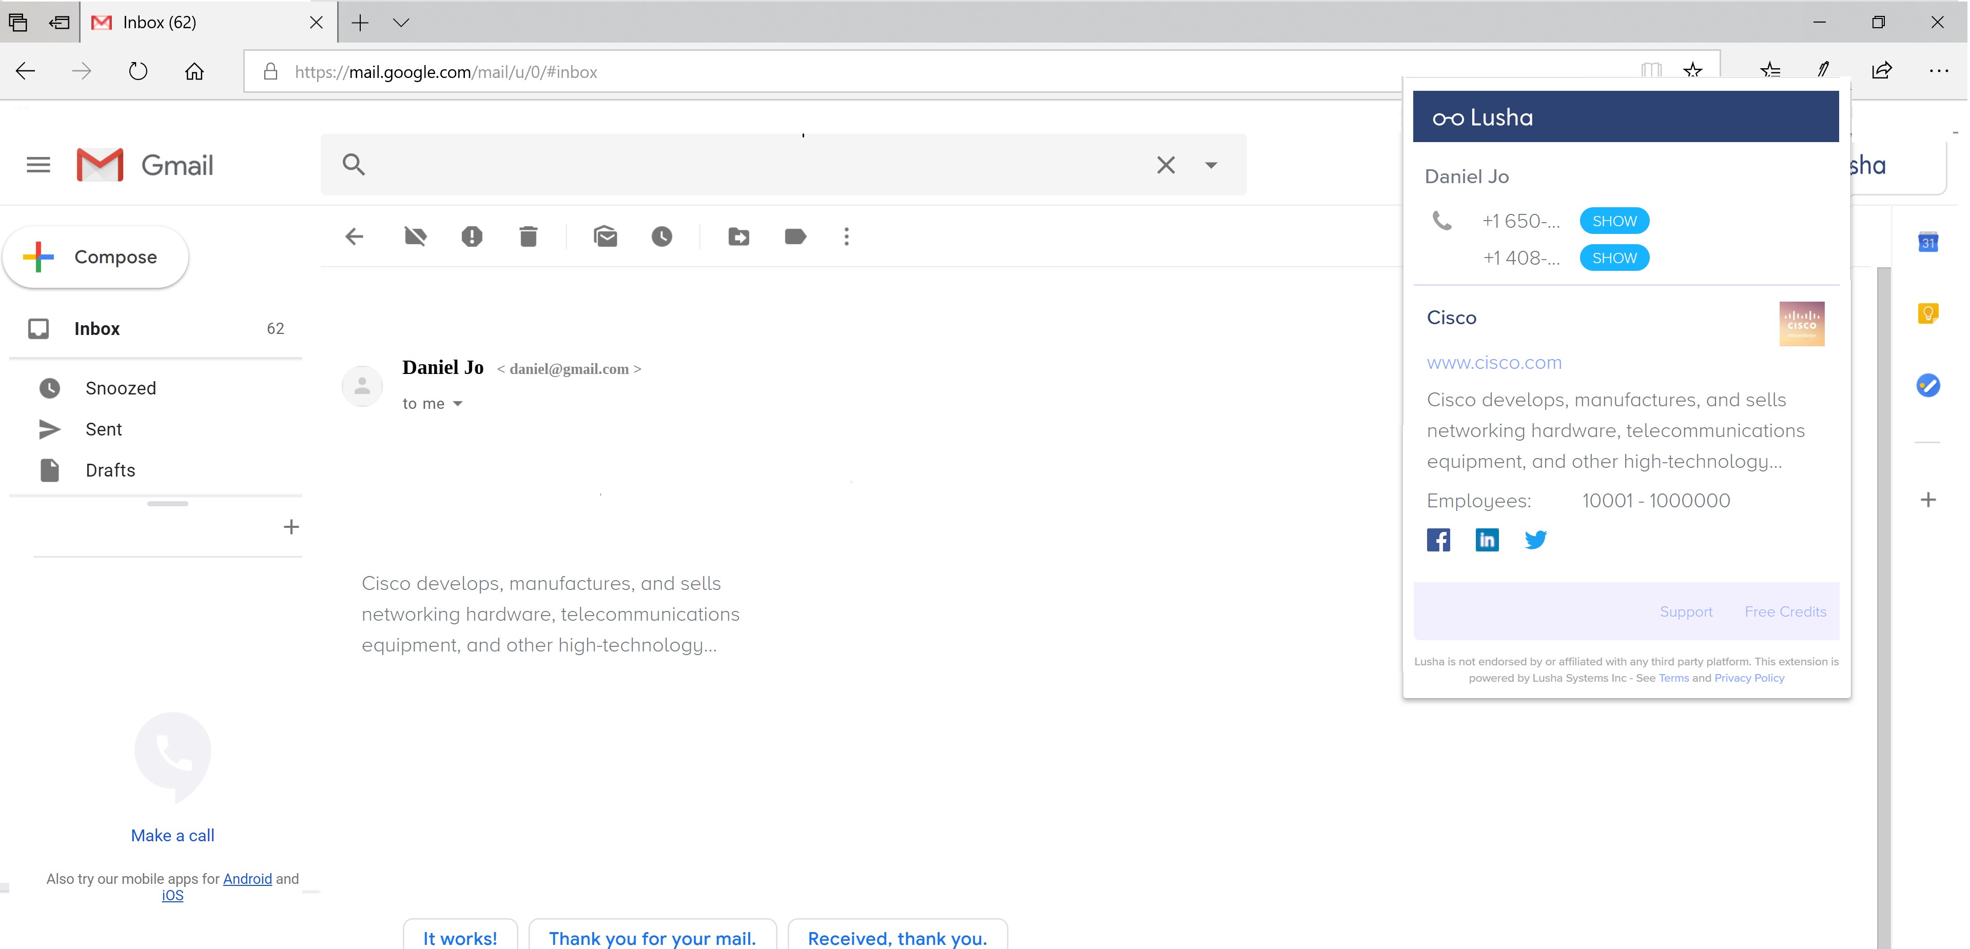This screenshot has width=1970, height=949.
Task: Open the Android mobile app link
Action: point(248,879)
